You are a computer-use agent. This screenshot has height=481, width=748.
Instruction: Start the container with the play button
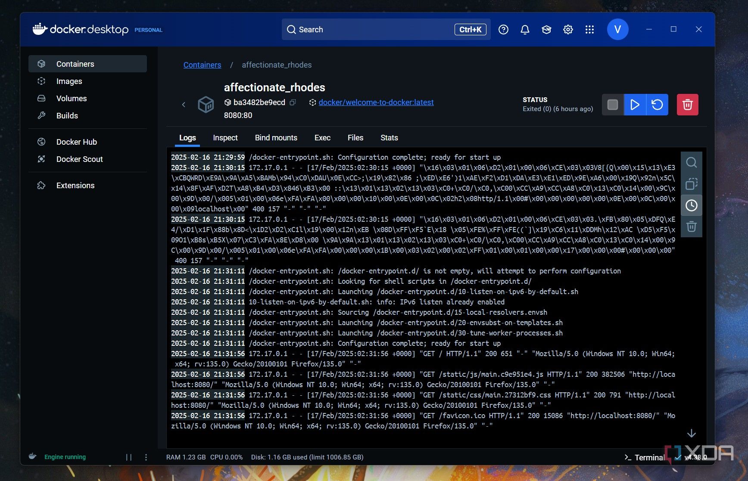pyautogui.click(x=635, y=104)
